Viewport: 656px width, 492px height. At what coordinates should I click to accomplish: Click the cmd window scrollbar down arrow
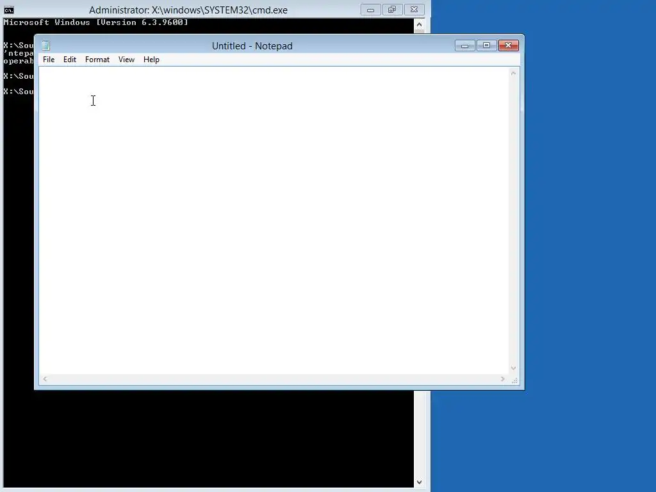point(419,482)
